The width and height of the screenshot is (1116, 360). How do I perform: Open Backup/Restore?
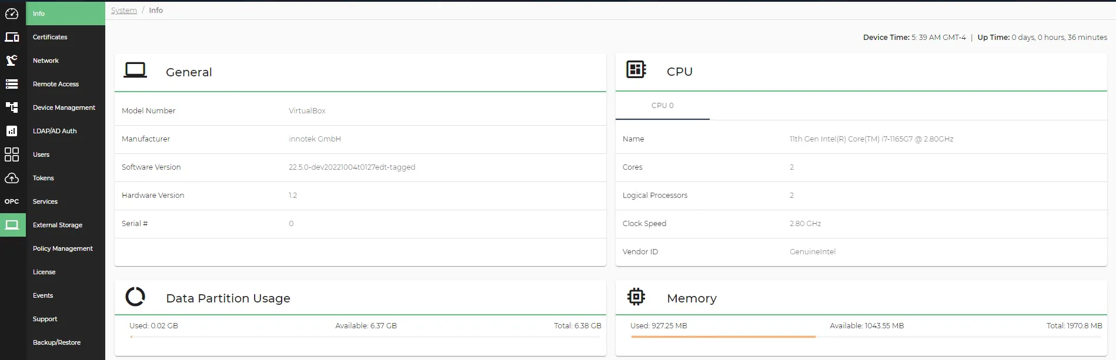coord(65,342)
